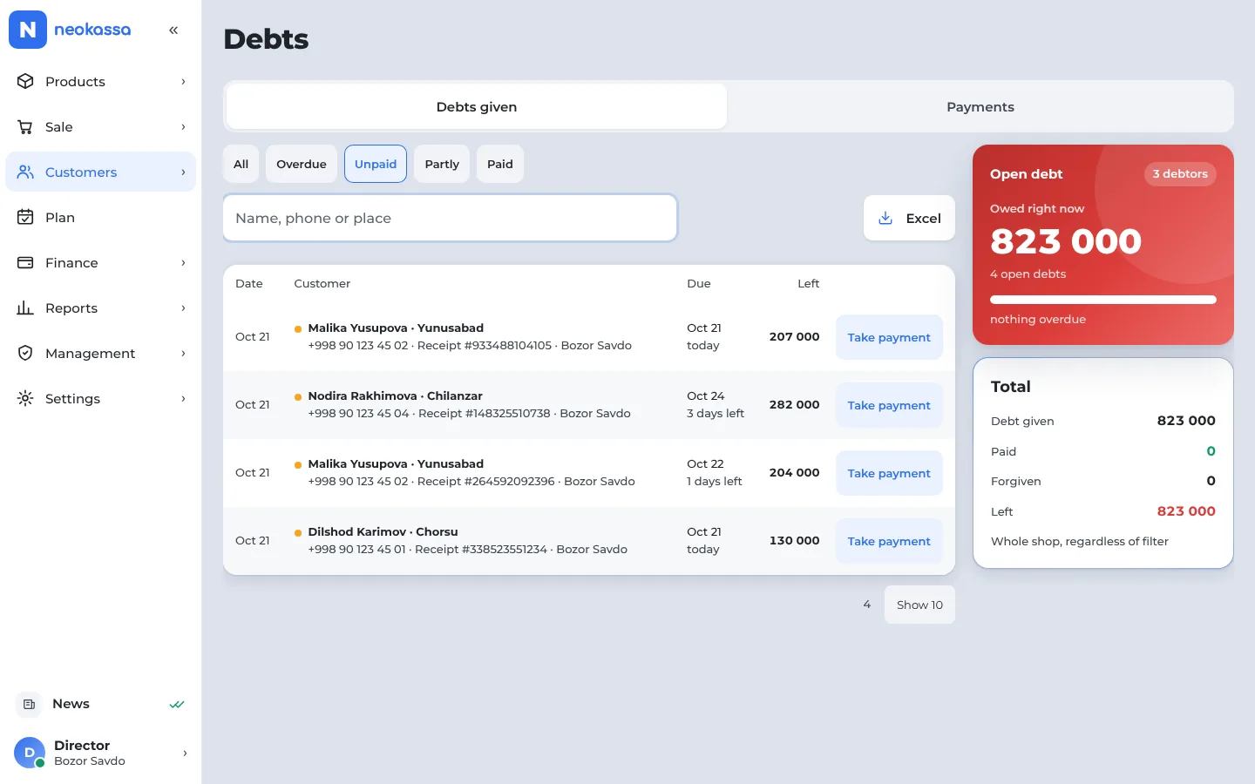
Task: Expand the Reports menu chevron
Action: coord(183,308)
